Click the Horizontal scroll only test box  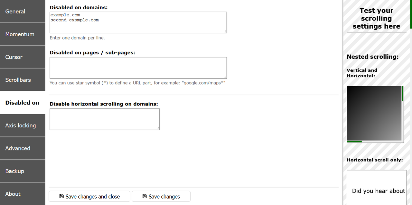point(377,188)
